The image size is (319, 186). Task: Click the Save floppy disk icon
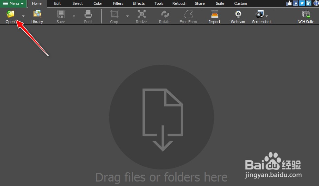[61, 14]
